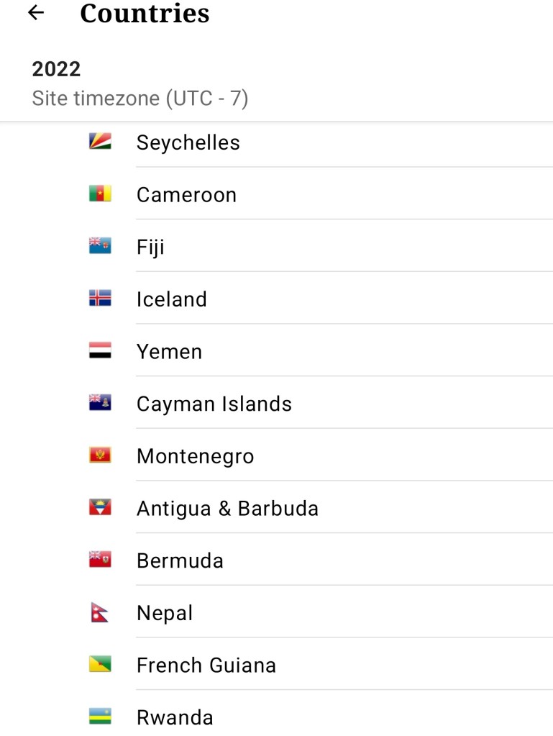The image size is (553, 736).
Task: Open the French Guiana row
Action: (x=206, y=665)
